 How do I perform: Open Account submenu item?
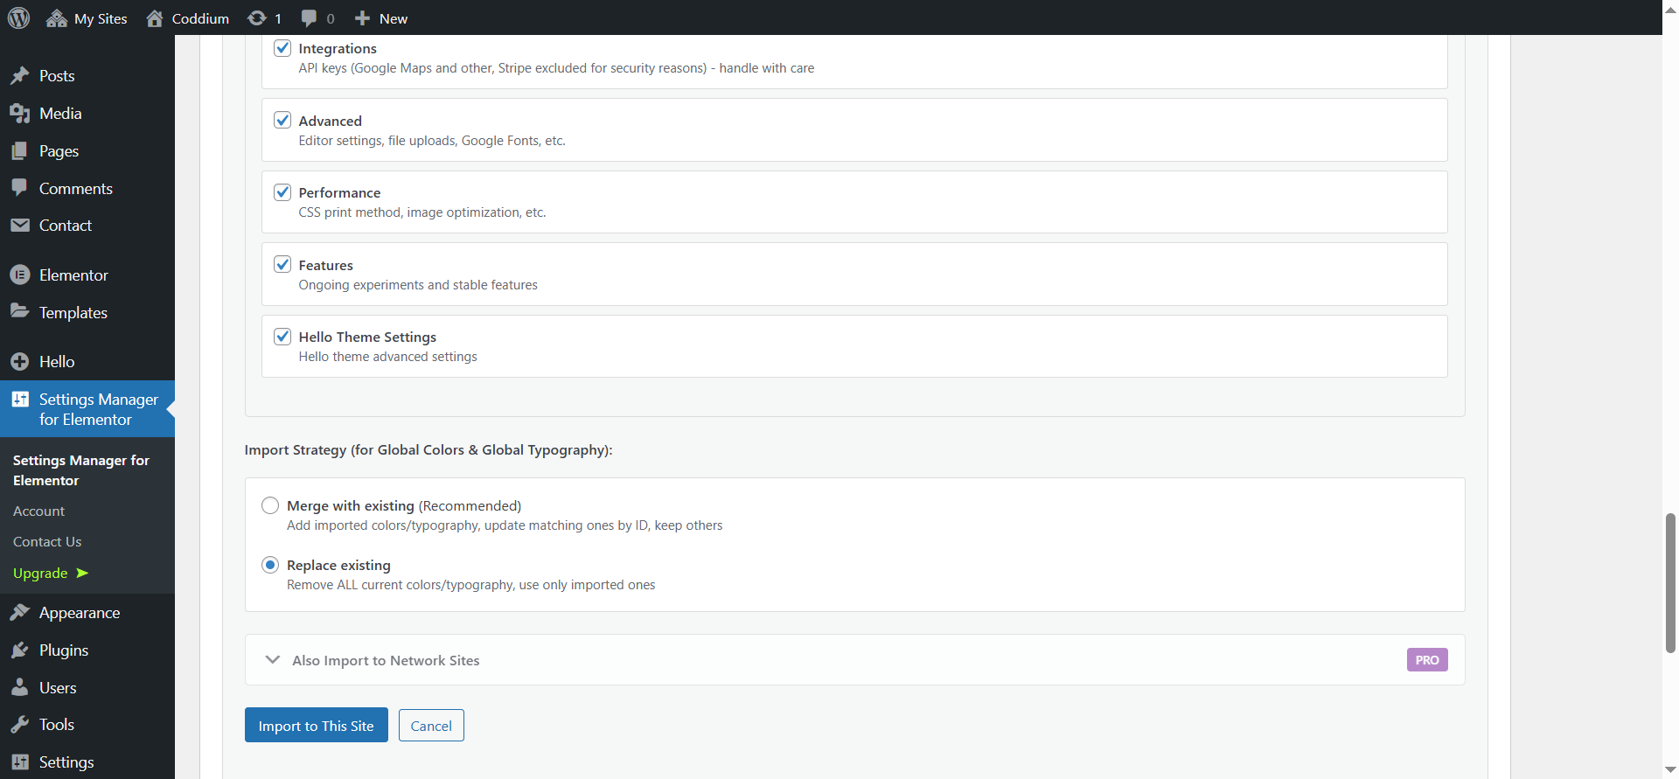(39, 511)
